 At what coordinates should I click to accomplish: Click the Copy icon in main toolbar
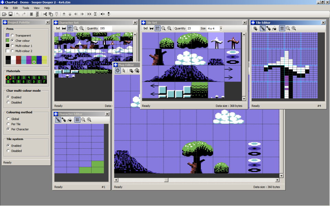(51, 14)
